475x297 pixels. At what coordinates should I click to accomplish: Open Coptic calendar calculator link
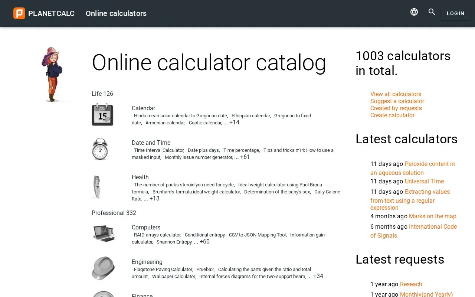pyautogui.click(x=205, y=123)
